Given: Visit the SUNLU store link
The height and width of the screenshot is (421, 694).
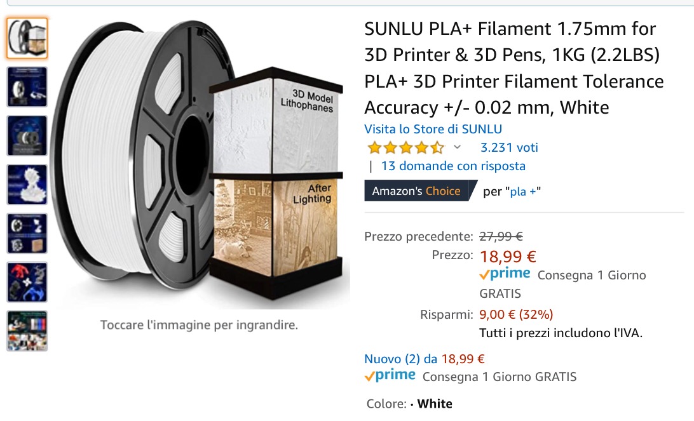Looking at the screenshot, I should tap(433, 129).
